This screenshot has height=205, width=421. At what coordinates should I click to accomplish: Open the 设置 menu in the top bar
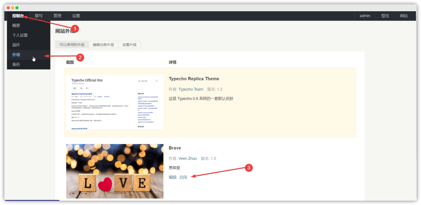tap(76, 16)
